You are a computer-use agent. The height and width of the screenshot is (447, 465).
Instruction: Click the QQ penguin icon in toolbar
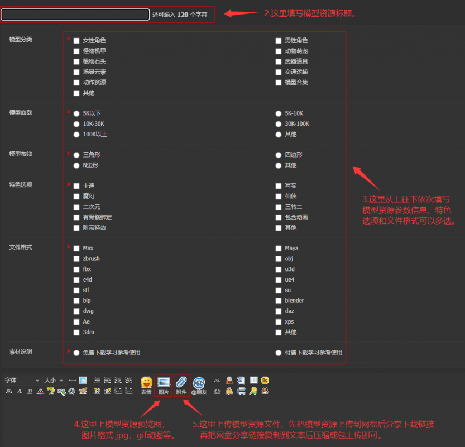coord(265,391)
